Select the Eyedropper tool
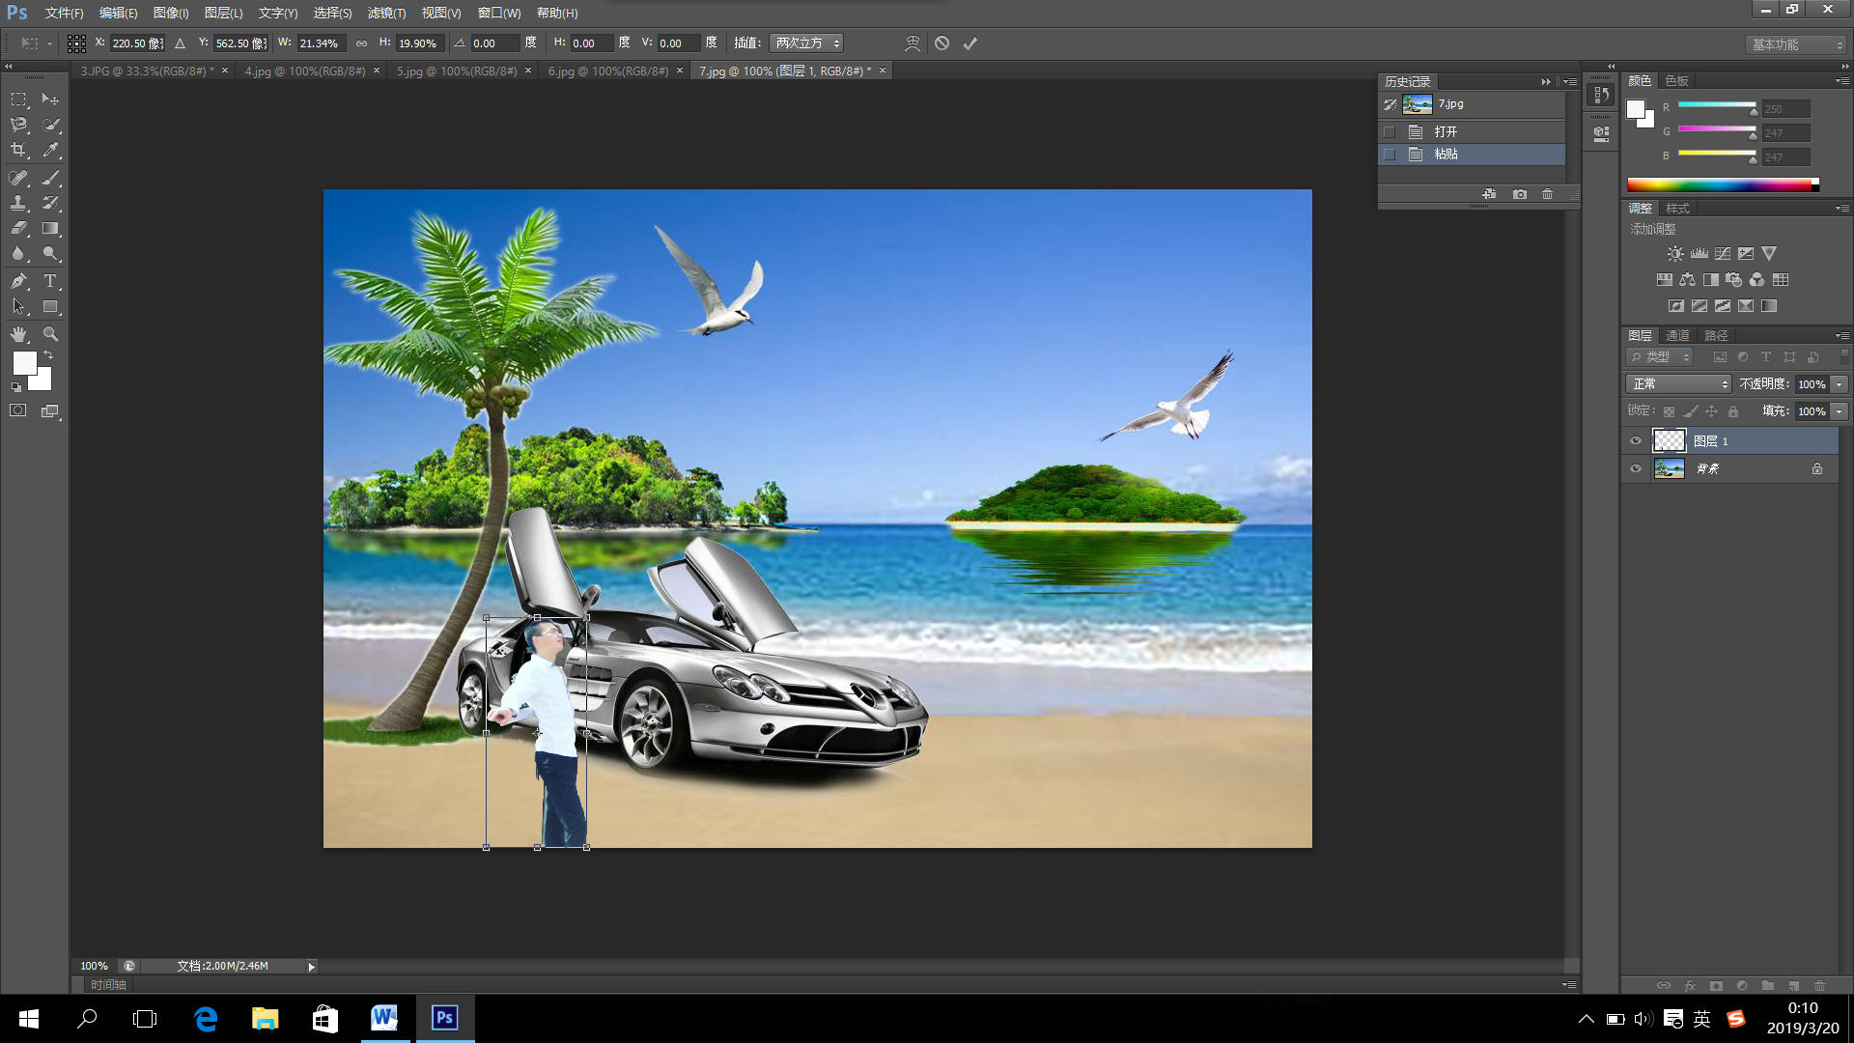 (50, 150)
